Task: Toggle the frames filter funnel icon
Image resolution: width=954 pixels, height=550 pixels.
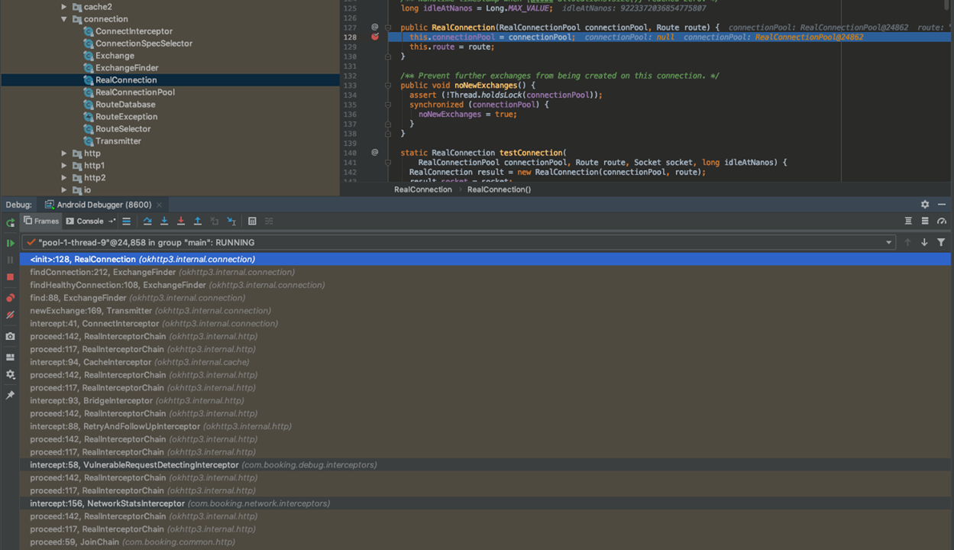Action: [x=941, y=242]
